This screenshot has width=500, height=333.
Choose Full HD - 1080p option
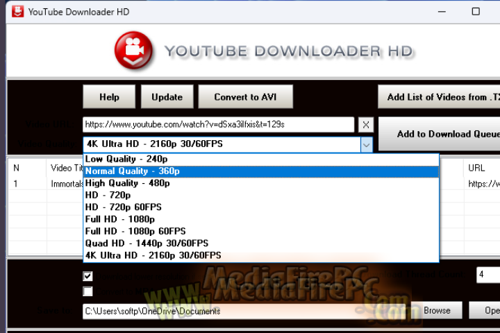coord(261,219)
